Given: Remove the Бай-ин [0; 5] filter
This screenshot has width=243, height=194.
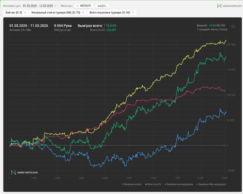Looking at the screenshot, I should coord(25,12).
